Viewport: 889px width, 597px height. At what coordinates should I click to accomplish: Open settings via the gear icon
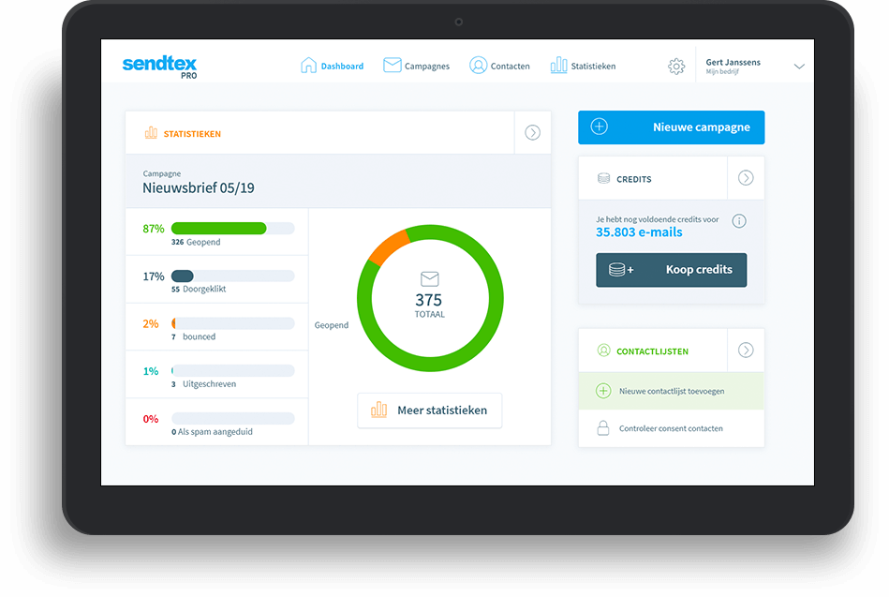tap(676, 67)
